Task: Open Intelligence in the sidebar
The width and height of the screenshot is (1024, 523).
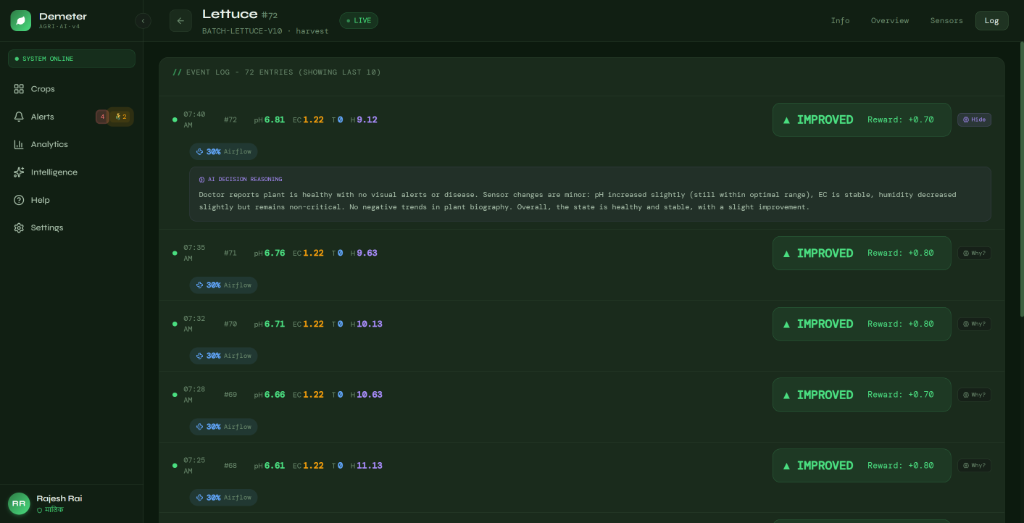Action: (71, 172)
